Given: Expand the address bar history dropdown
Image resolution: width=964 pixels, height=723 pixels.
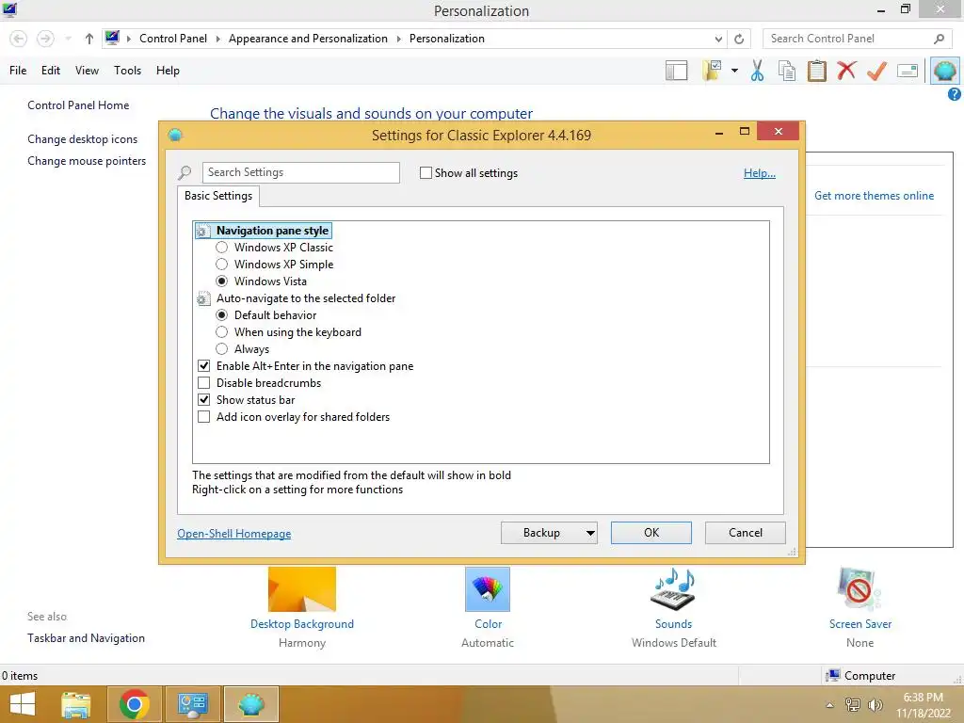Looking at the screenshot, I should point(718,39).
